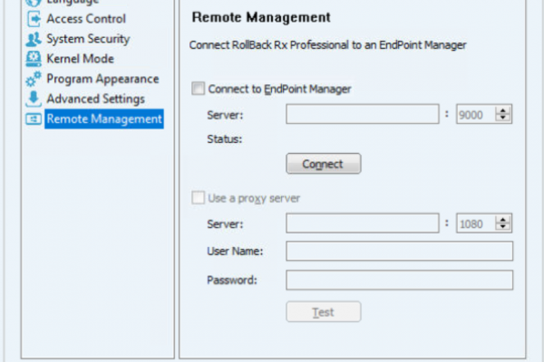Click the Test proxy button

point(324,311)
